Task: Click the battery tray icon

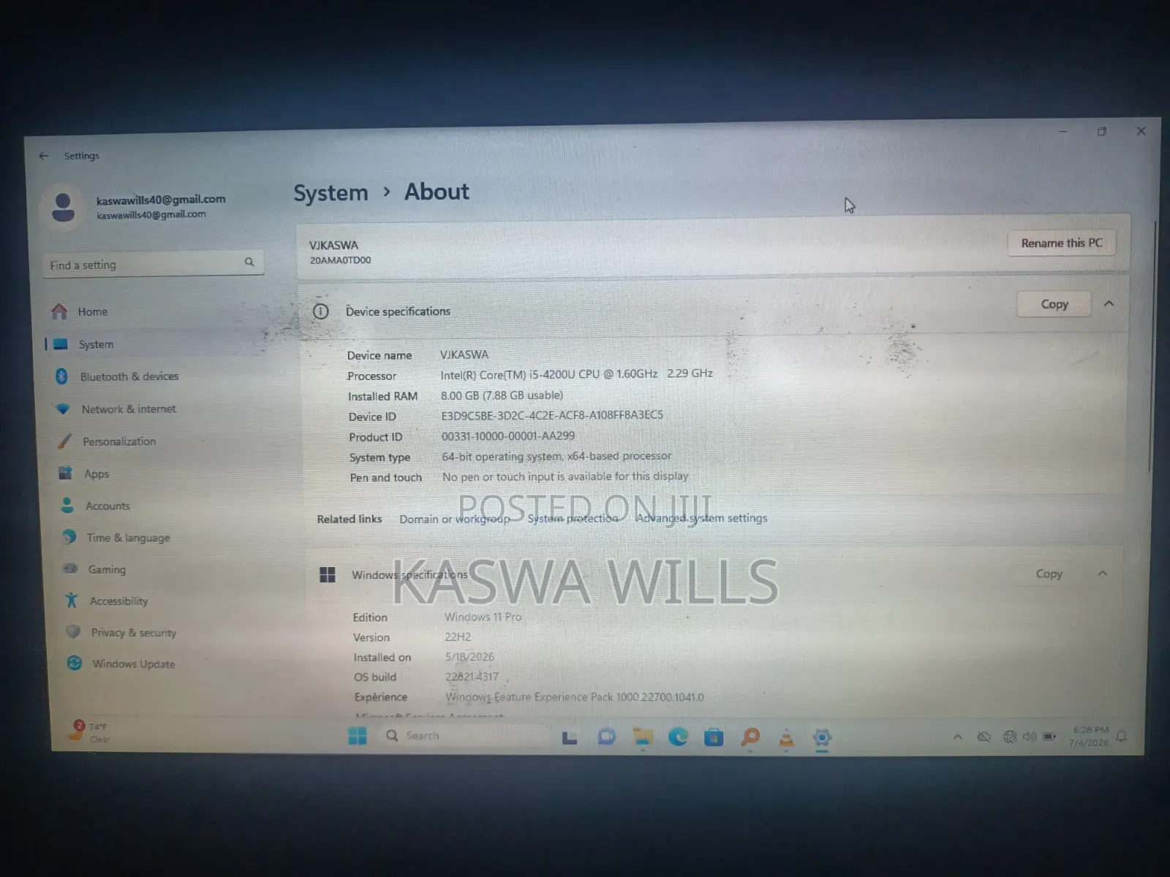Action: (x=1049, y=737)
